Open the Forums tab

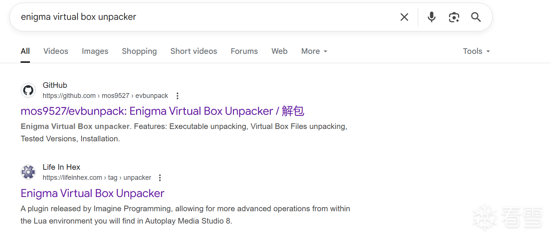point(244,51)
